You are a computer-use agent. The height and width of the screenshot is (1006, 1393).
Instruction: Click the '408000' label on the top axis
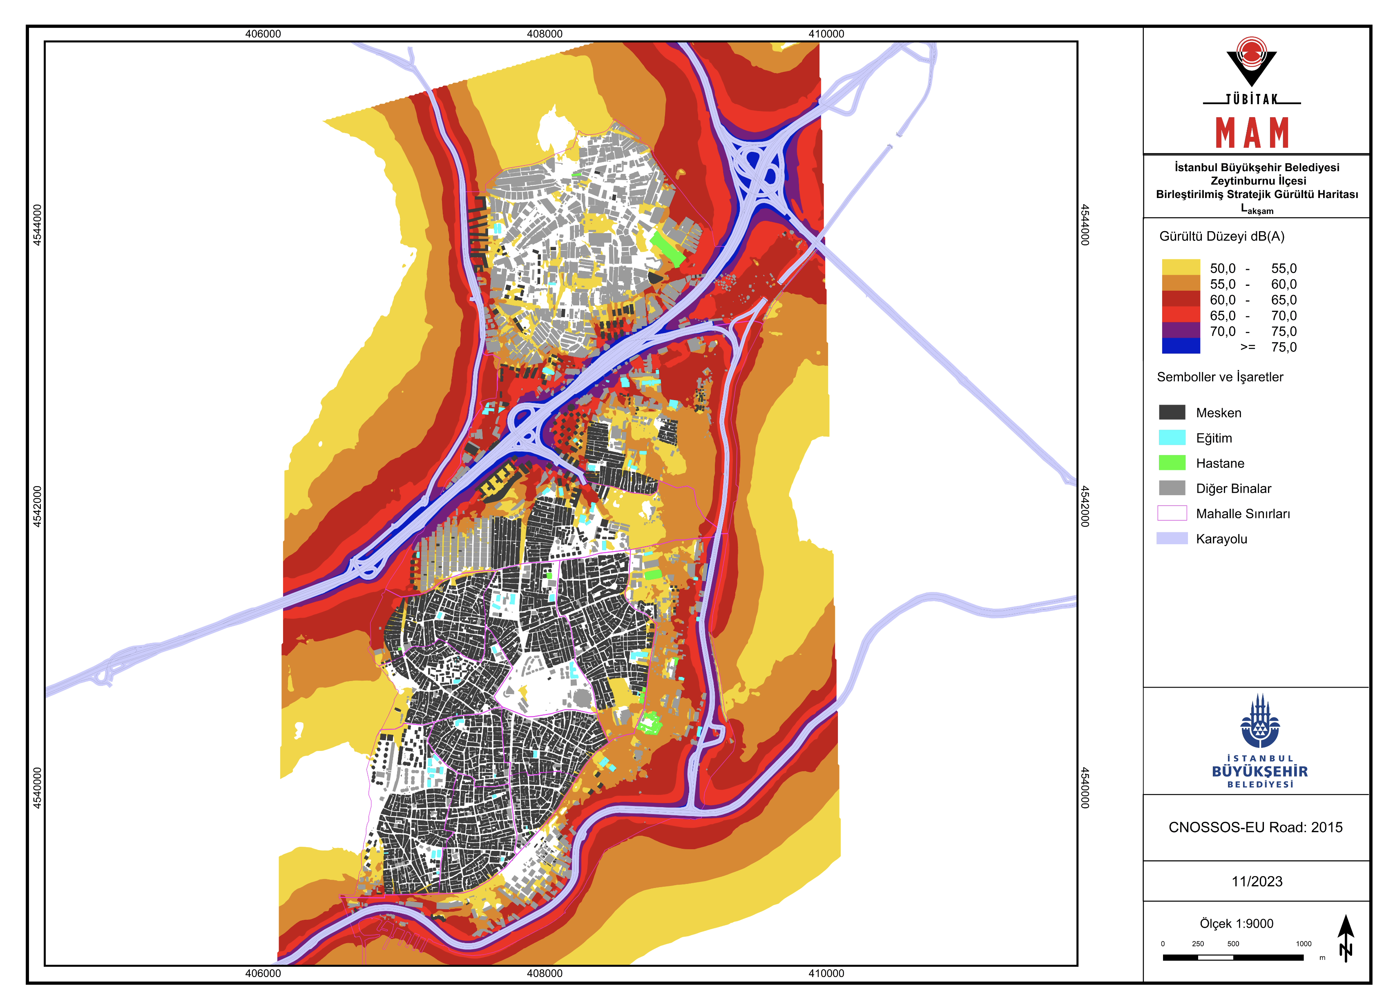pos(545,34)
